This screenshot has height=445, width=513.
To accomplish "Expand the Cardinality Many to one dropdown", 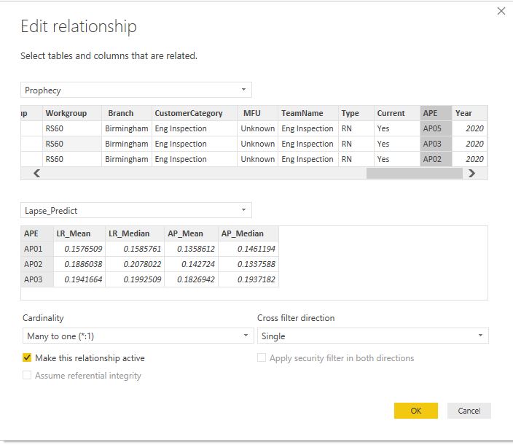I will tap(138, 336).
